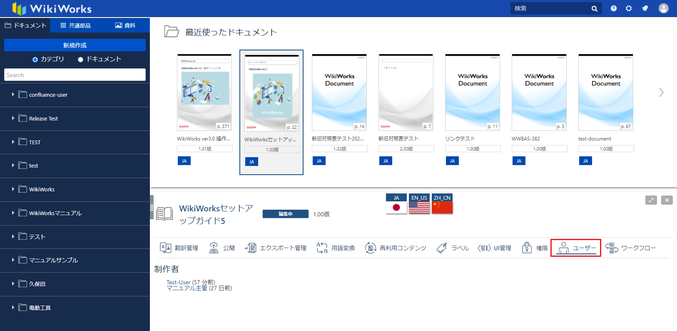Open UI管理
This screenshot has height=331, width=677.
coord(495,248)
